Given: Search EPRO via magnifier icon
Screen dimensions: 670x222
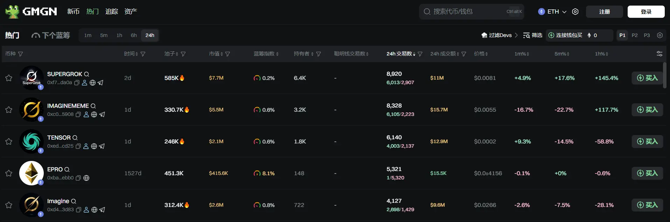Looking at the screenshot, I should click(x=67, y=170).
